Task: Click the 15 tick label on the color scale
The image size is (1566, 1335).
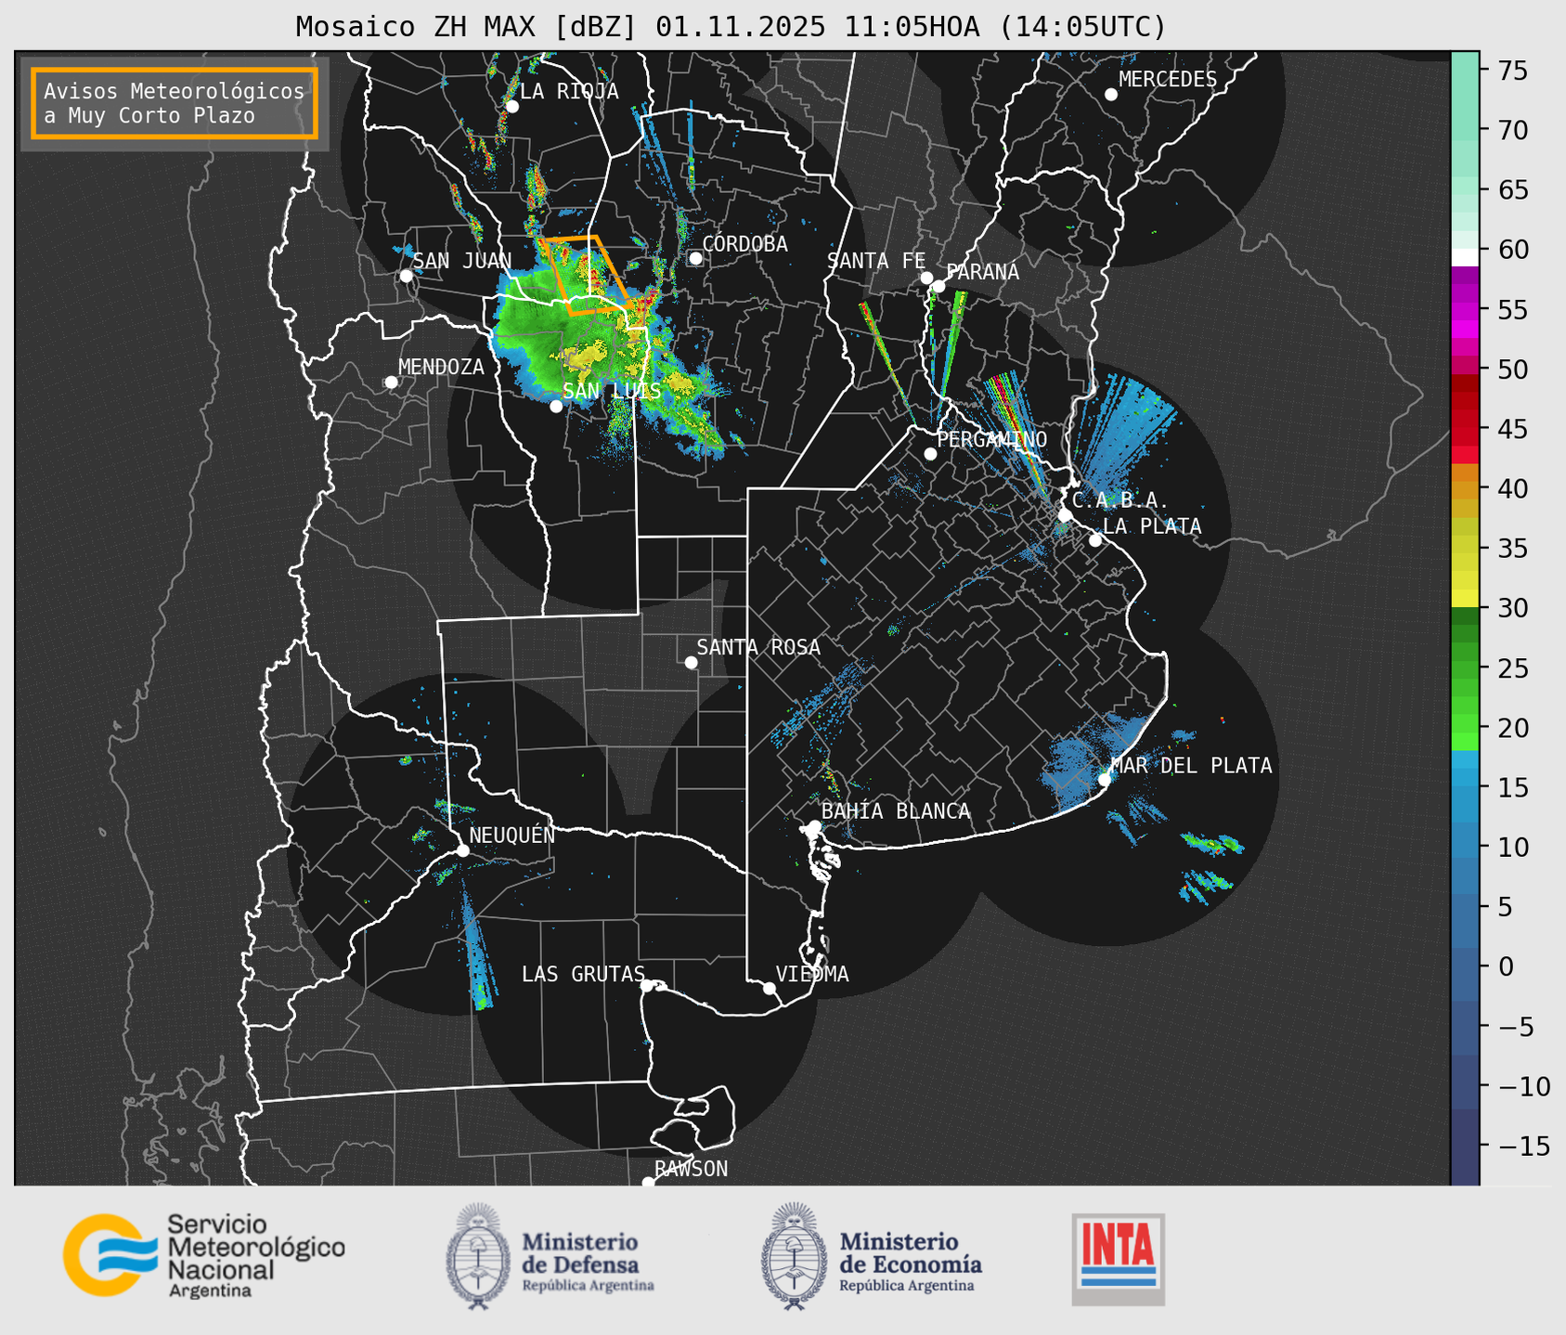Action: pos(1515,787)
